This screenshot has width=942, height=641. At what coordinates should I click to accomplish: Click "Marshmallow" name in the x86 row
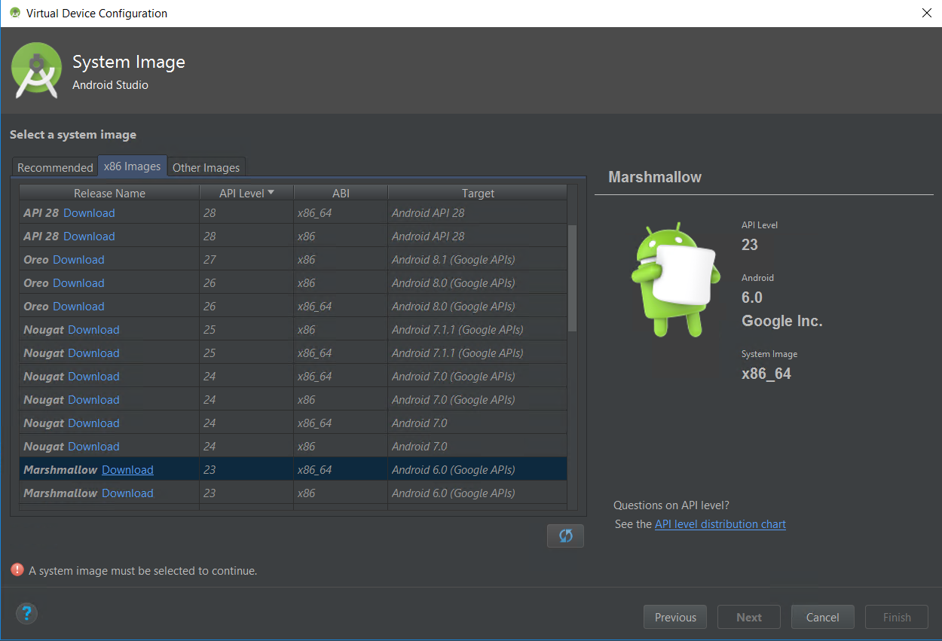60,493
